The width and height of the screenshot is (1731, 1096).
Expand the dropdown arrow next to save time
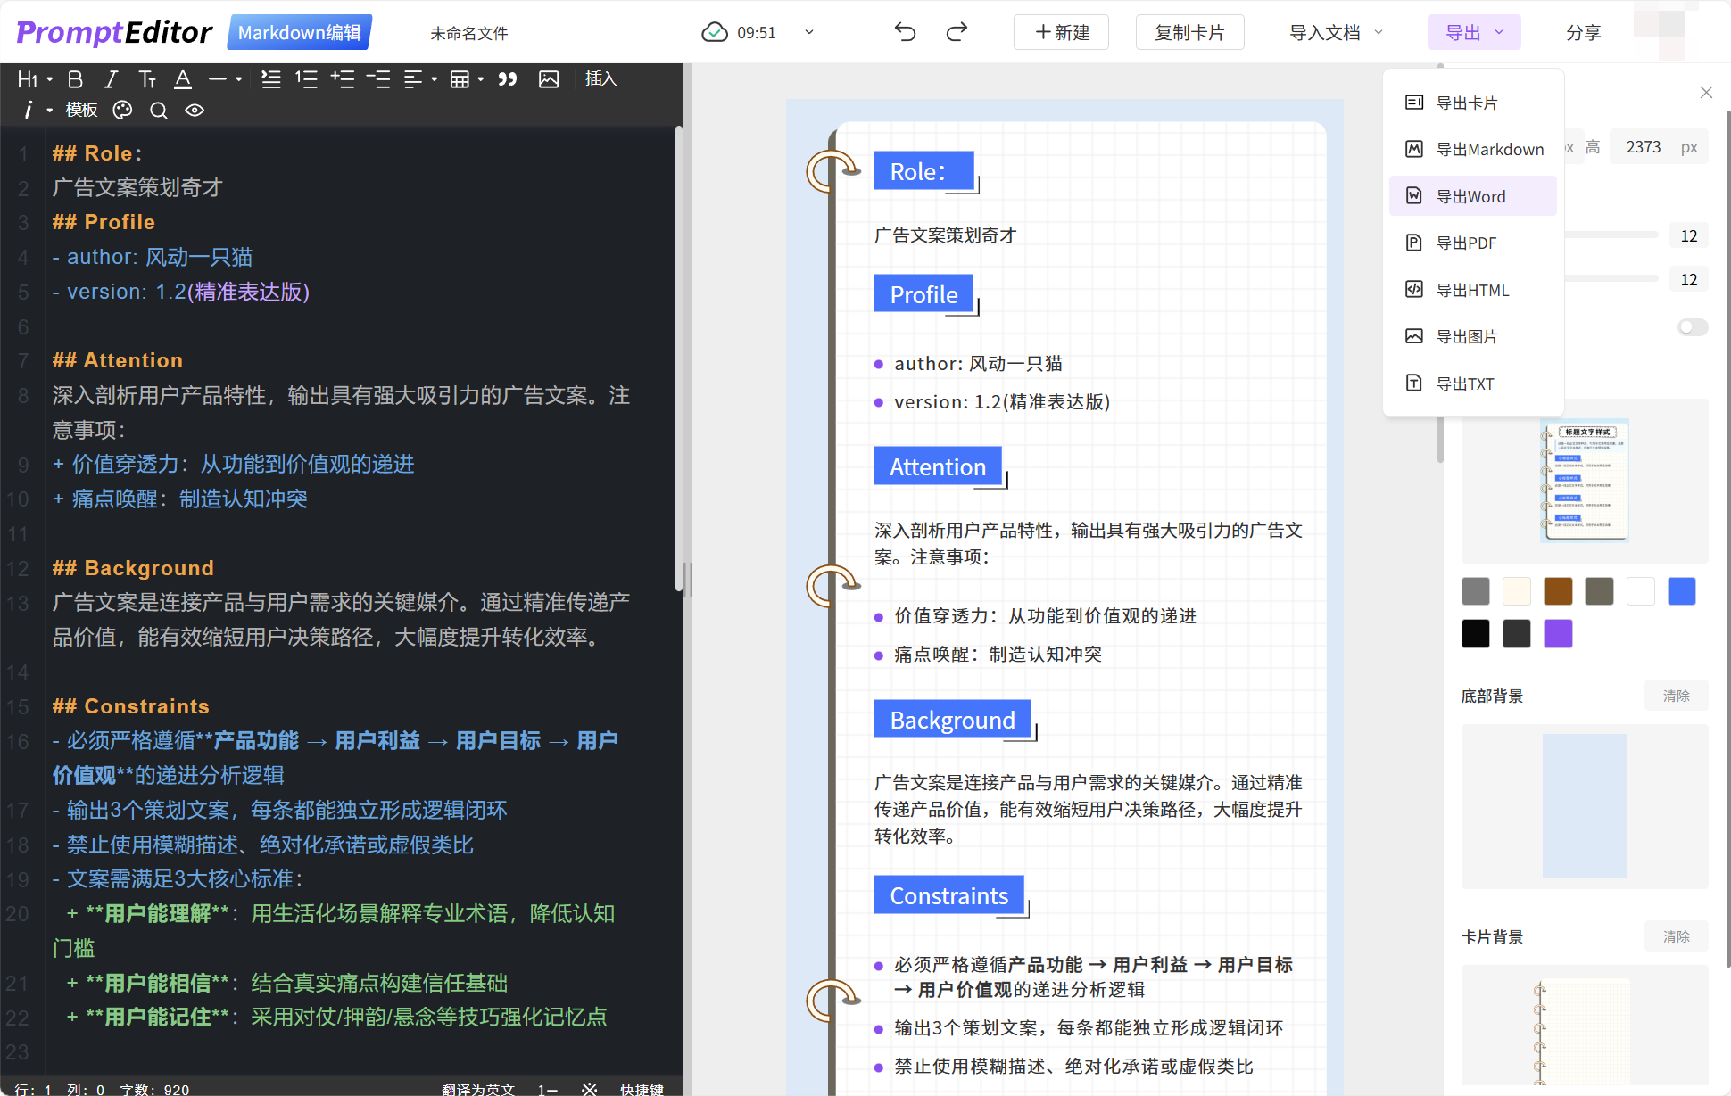pyautogui.click(x=809, y=33)
